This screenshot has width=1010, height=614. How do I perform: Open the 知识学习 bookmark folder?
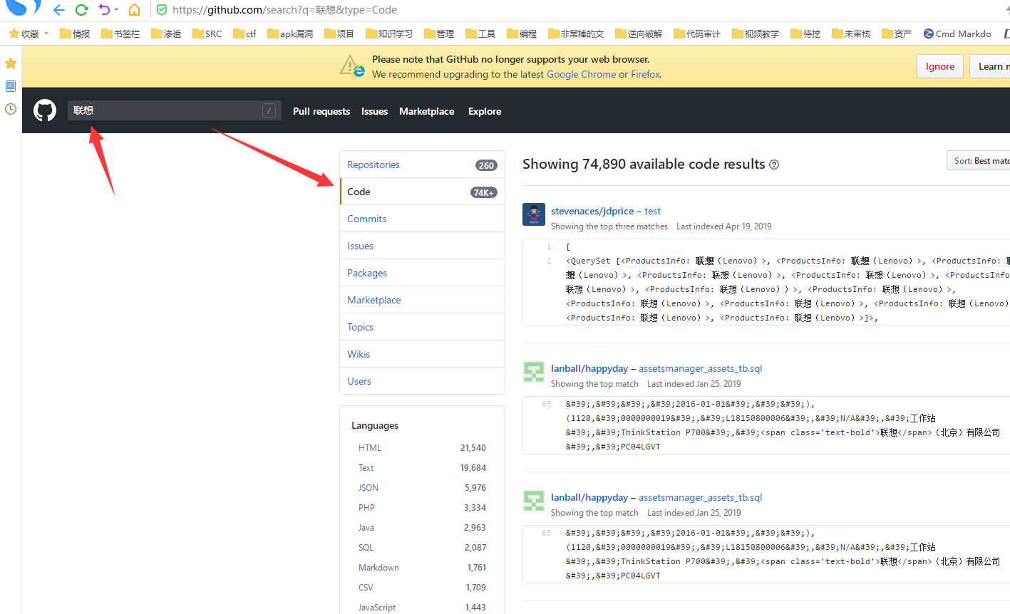coord(389,33)
